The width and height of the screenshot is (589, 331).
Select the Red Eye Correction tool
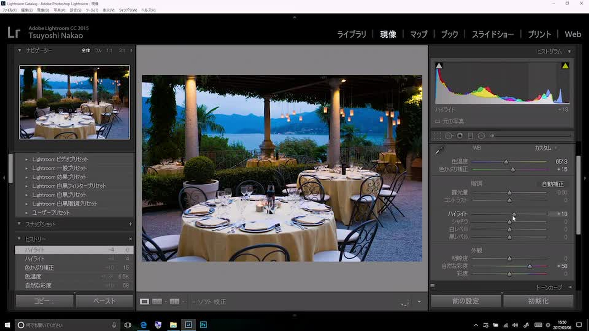(x=460, y=136)
